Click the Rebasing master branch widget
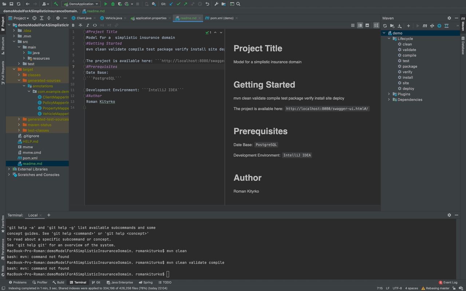The image size is (466, 291). coord(435,288)
